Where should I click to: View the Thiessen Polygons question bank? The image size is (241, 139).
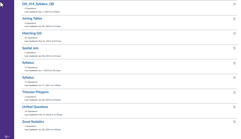coord(35,92)
